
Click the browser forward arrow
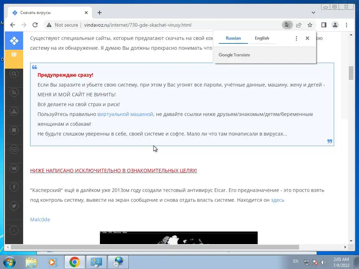click(24, 25)
